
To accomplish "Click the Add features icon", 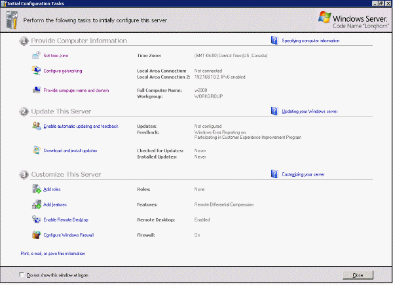I will click(x=37, y=204).
